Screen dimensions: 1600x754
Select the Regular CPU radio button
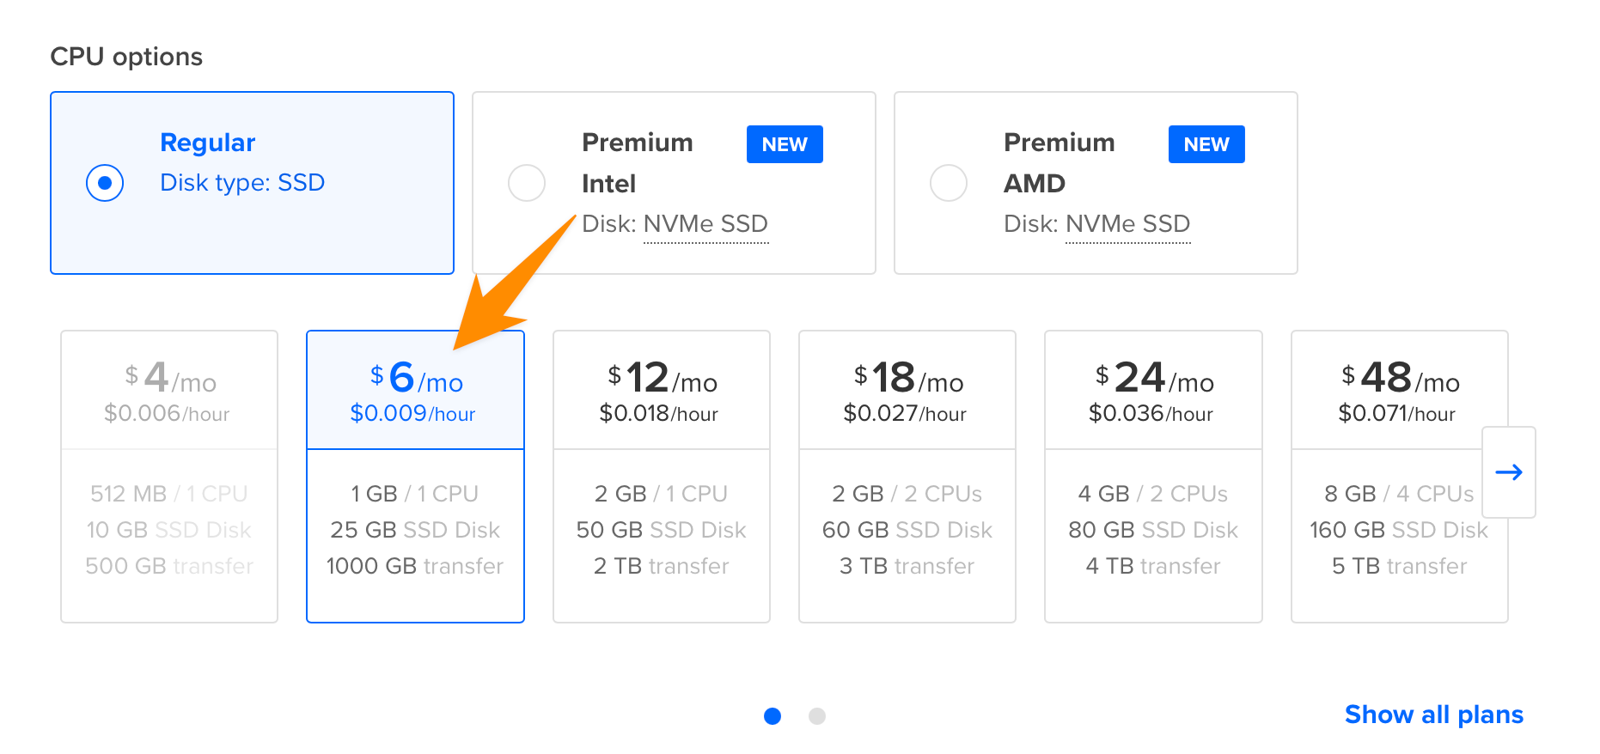pos(105,183)
